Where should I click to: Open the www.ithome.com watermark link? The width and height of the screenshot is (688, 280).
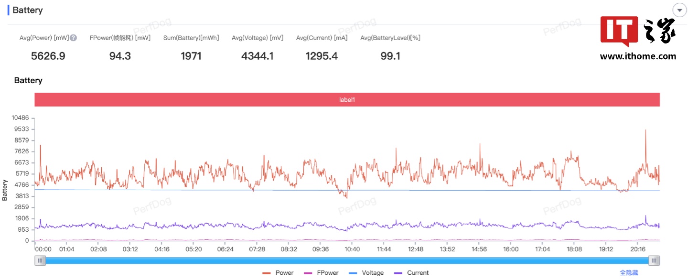638,56
